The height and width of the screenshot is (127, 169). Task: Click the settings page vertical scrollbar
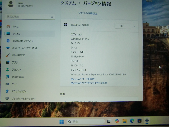[142, 61]
